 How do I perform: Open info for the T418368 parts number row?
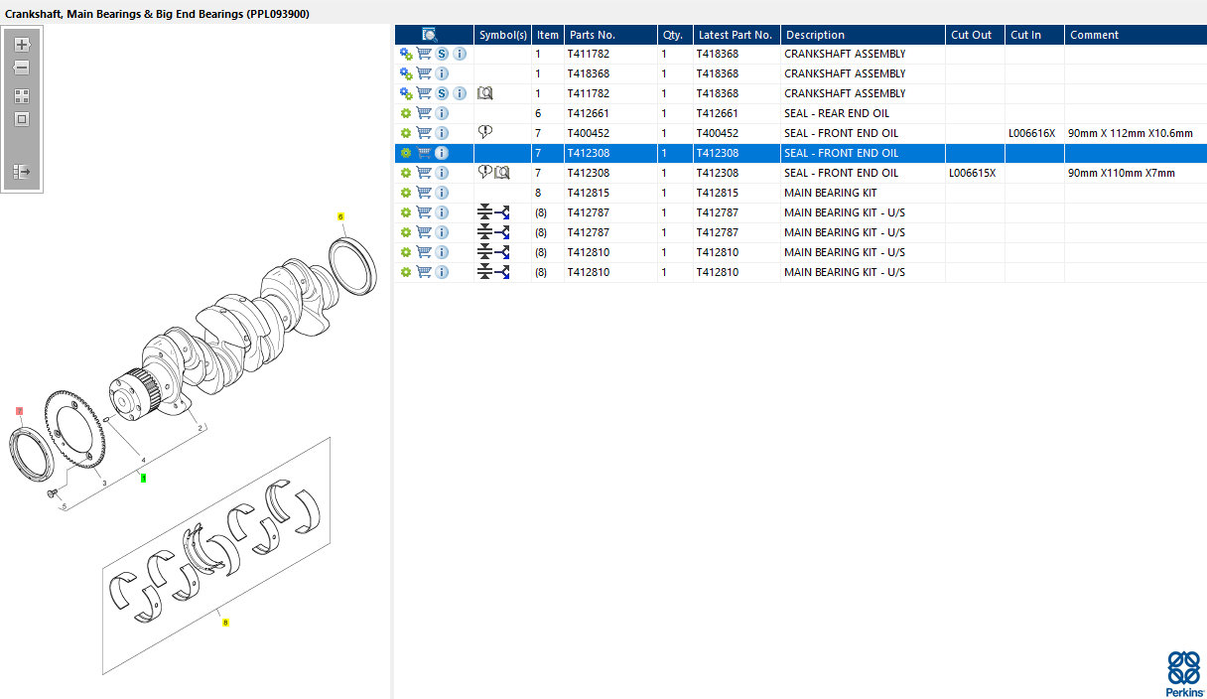point(442,73)
